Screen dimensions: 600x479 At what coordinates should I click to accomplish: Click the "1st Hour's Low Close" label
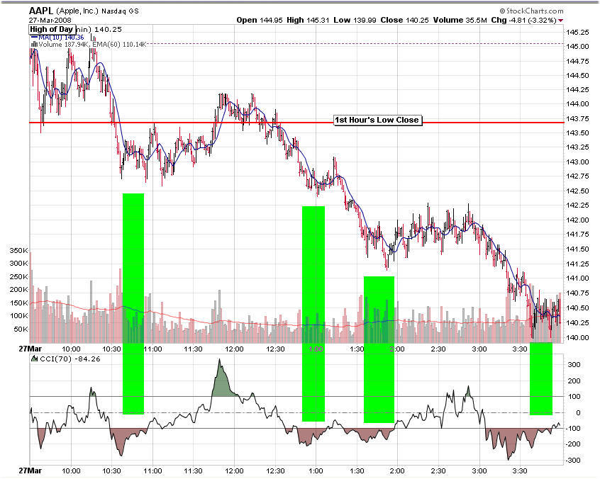click(x=377, y=120)
